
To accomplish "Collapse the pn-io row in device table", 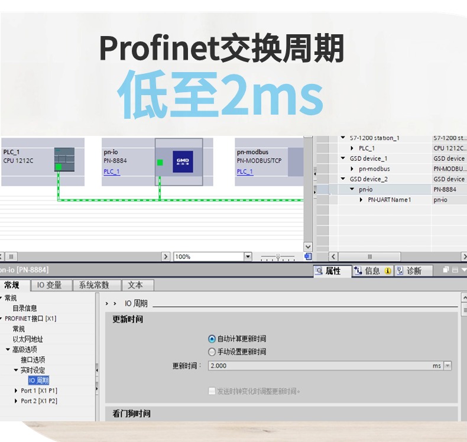I will click(352, 189).
